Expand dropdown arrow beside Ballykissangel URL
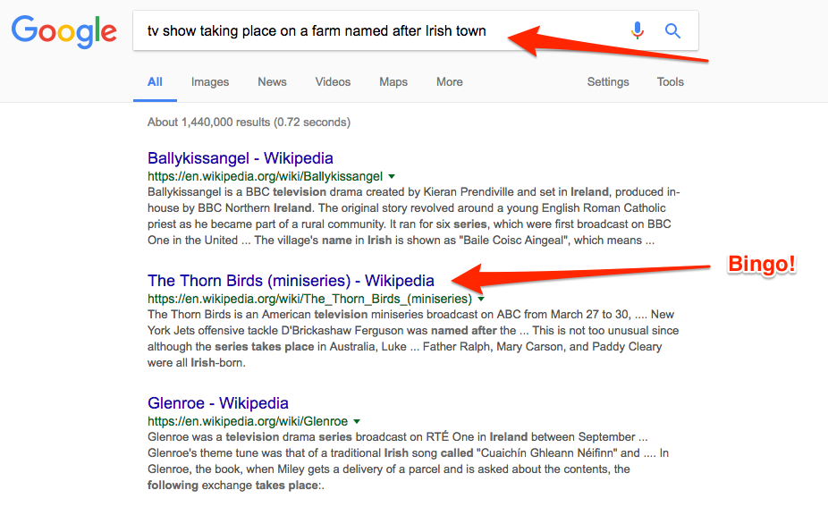The width and height of the screenshot is (828, 507). (392, 176)
